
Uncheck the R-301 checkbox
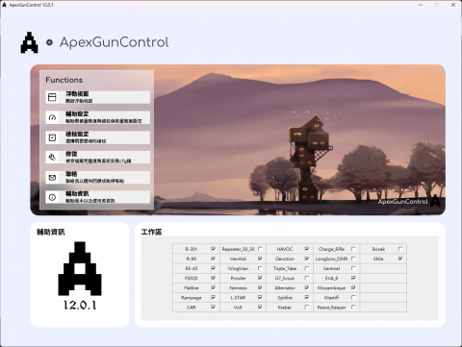click(x=213, y=249)
